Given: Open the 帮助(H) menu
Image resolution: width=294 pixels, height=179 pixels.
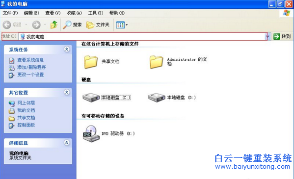Looking at the screenshot, I should click(x=117, y=13).
